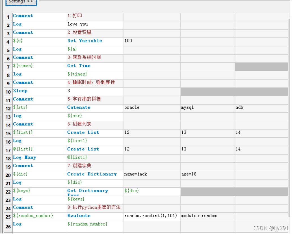
Task: Click the adb argument cell
Action: point(262,108)
